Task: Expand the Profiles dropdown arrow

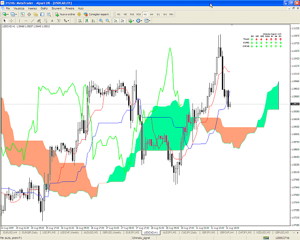Action: [16, 14]
